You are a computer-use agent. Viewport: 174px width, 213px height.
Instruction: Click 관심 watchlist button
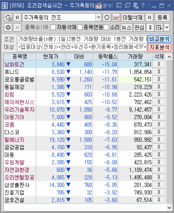pos(139,27)
